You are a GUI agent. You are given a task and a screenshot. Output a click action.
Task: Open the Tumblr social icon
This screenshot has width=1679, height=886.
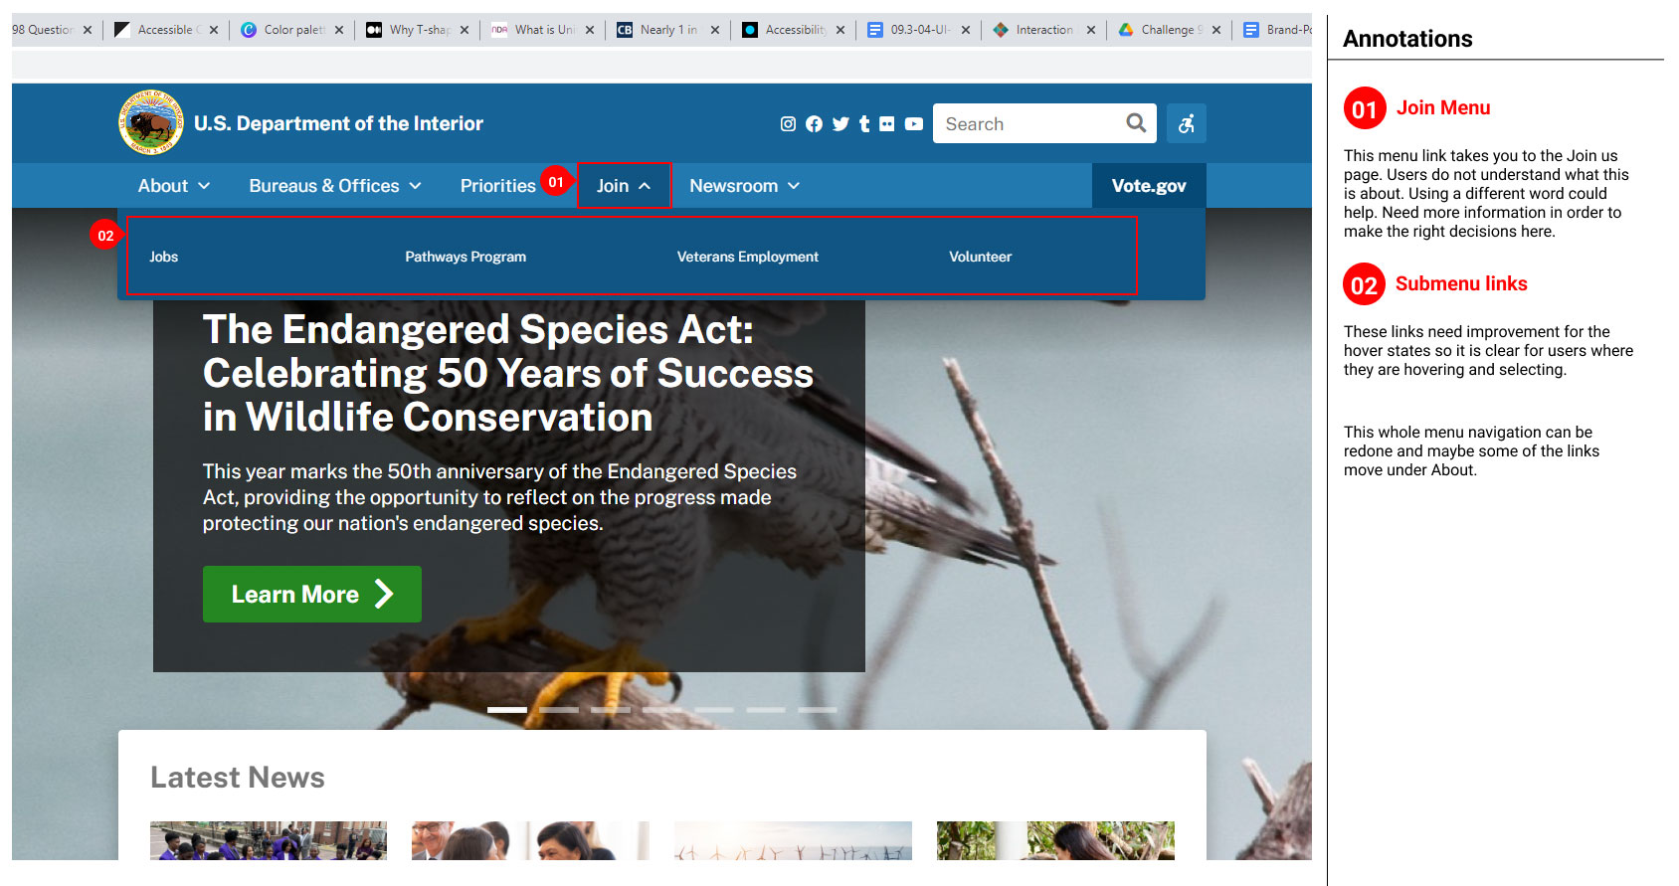864,124
